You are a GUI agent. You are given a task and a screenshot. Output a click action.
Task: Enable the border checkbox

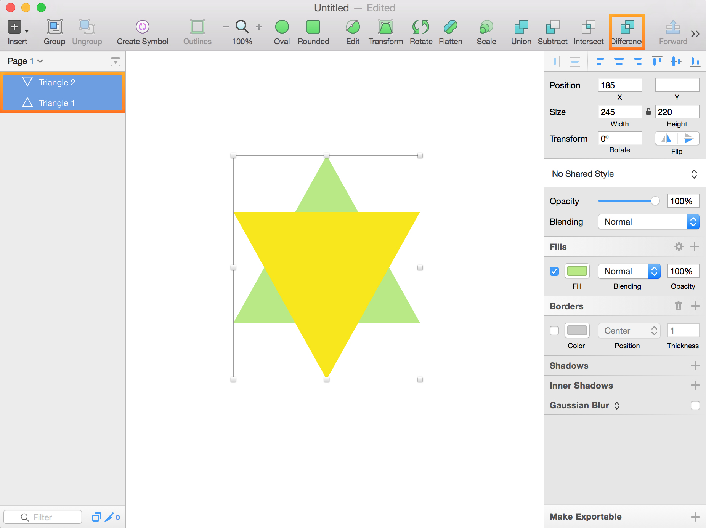554,331
